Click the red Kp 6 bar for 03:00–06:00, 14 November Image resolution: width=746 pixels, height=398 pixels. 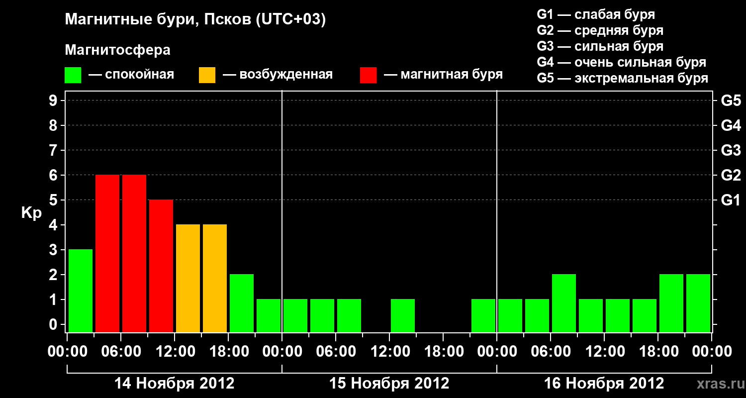107,253
